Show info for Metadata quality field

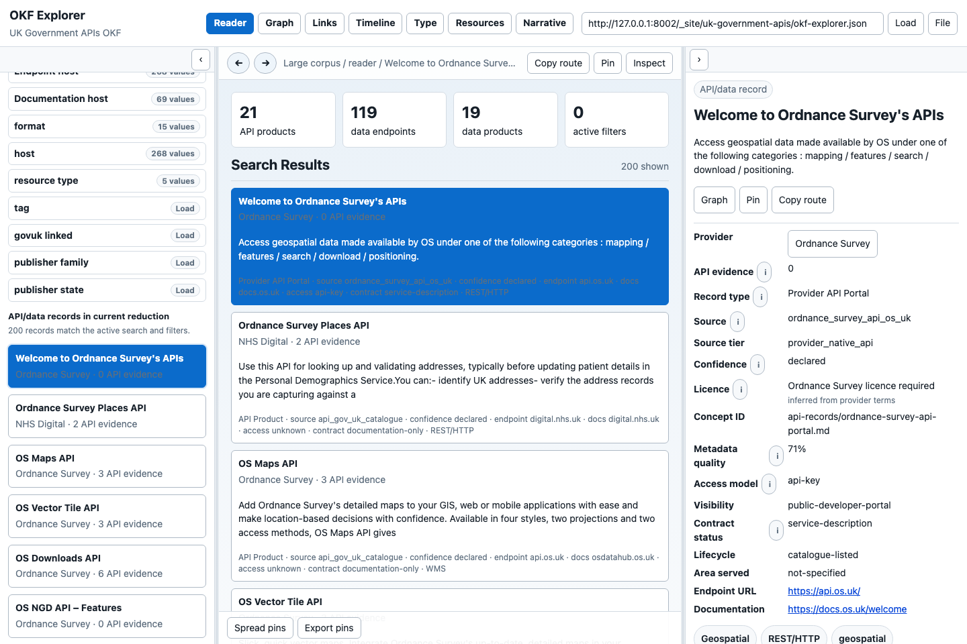776,456
